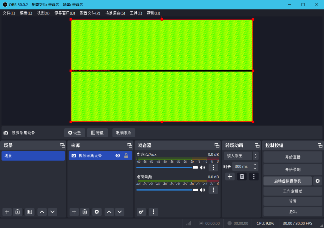Click the 滤镜 filters button
324x228 pixels.
(x=97, y=133)
